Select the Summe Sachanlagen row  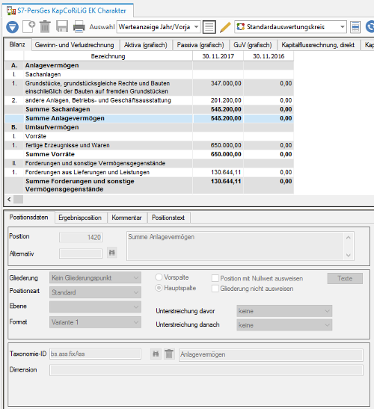pyautogui.click(x=150, y=109)
